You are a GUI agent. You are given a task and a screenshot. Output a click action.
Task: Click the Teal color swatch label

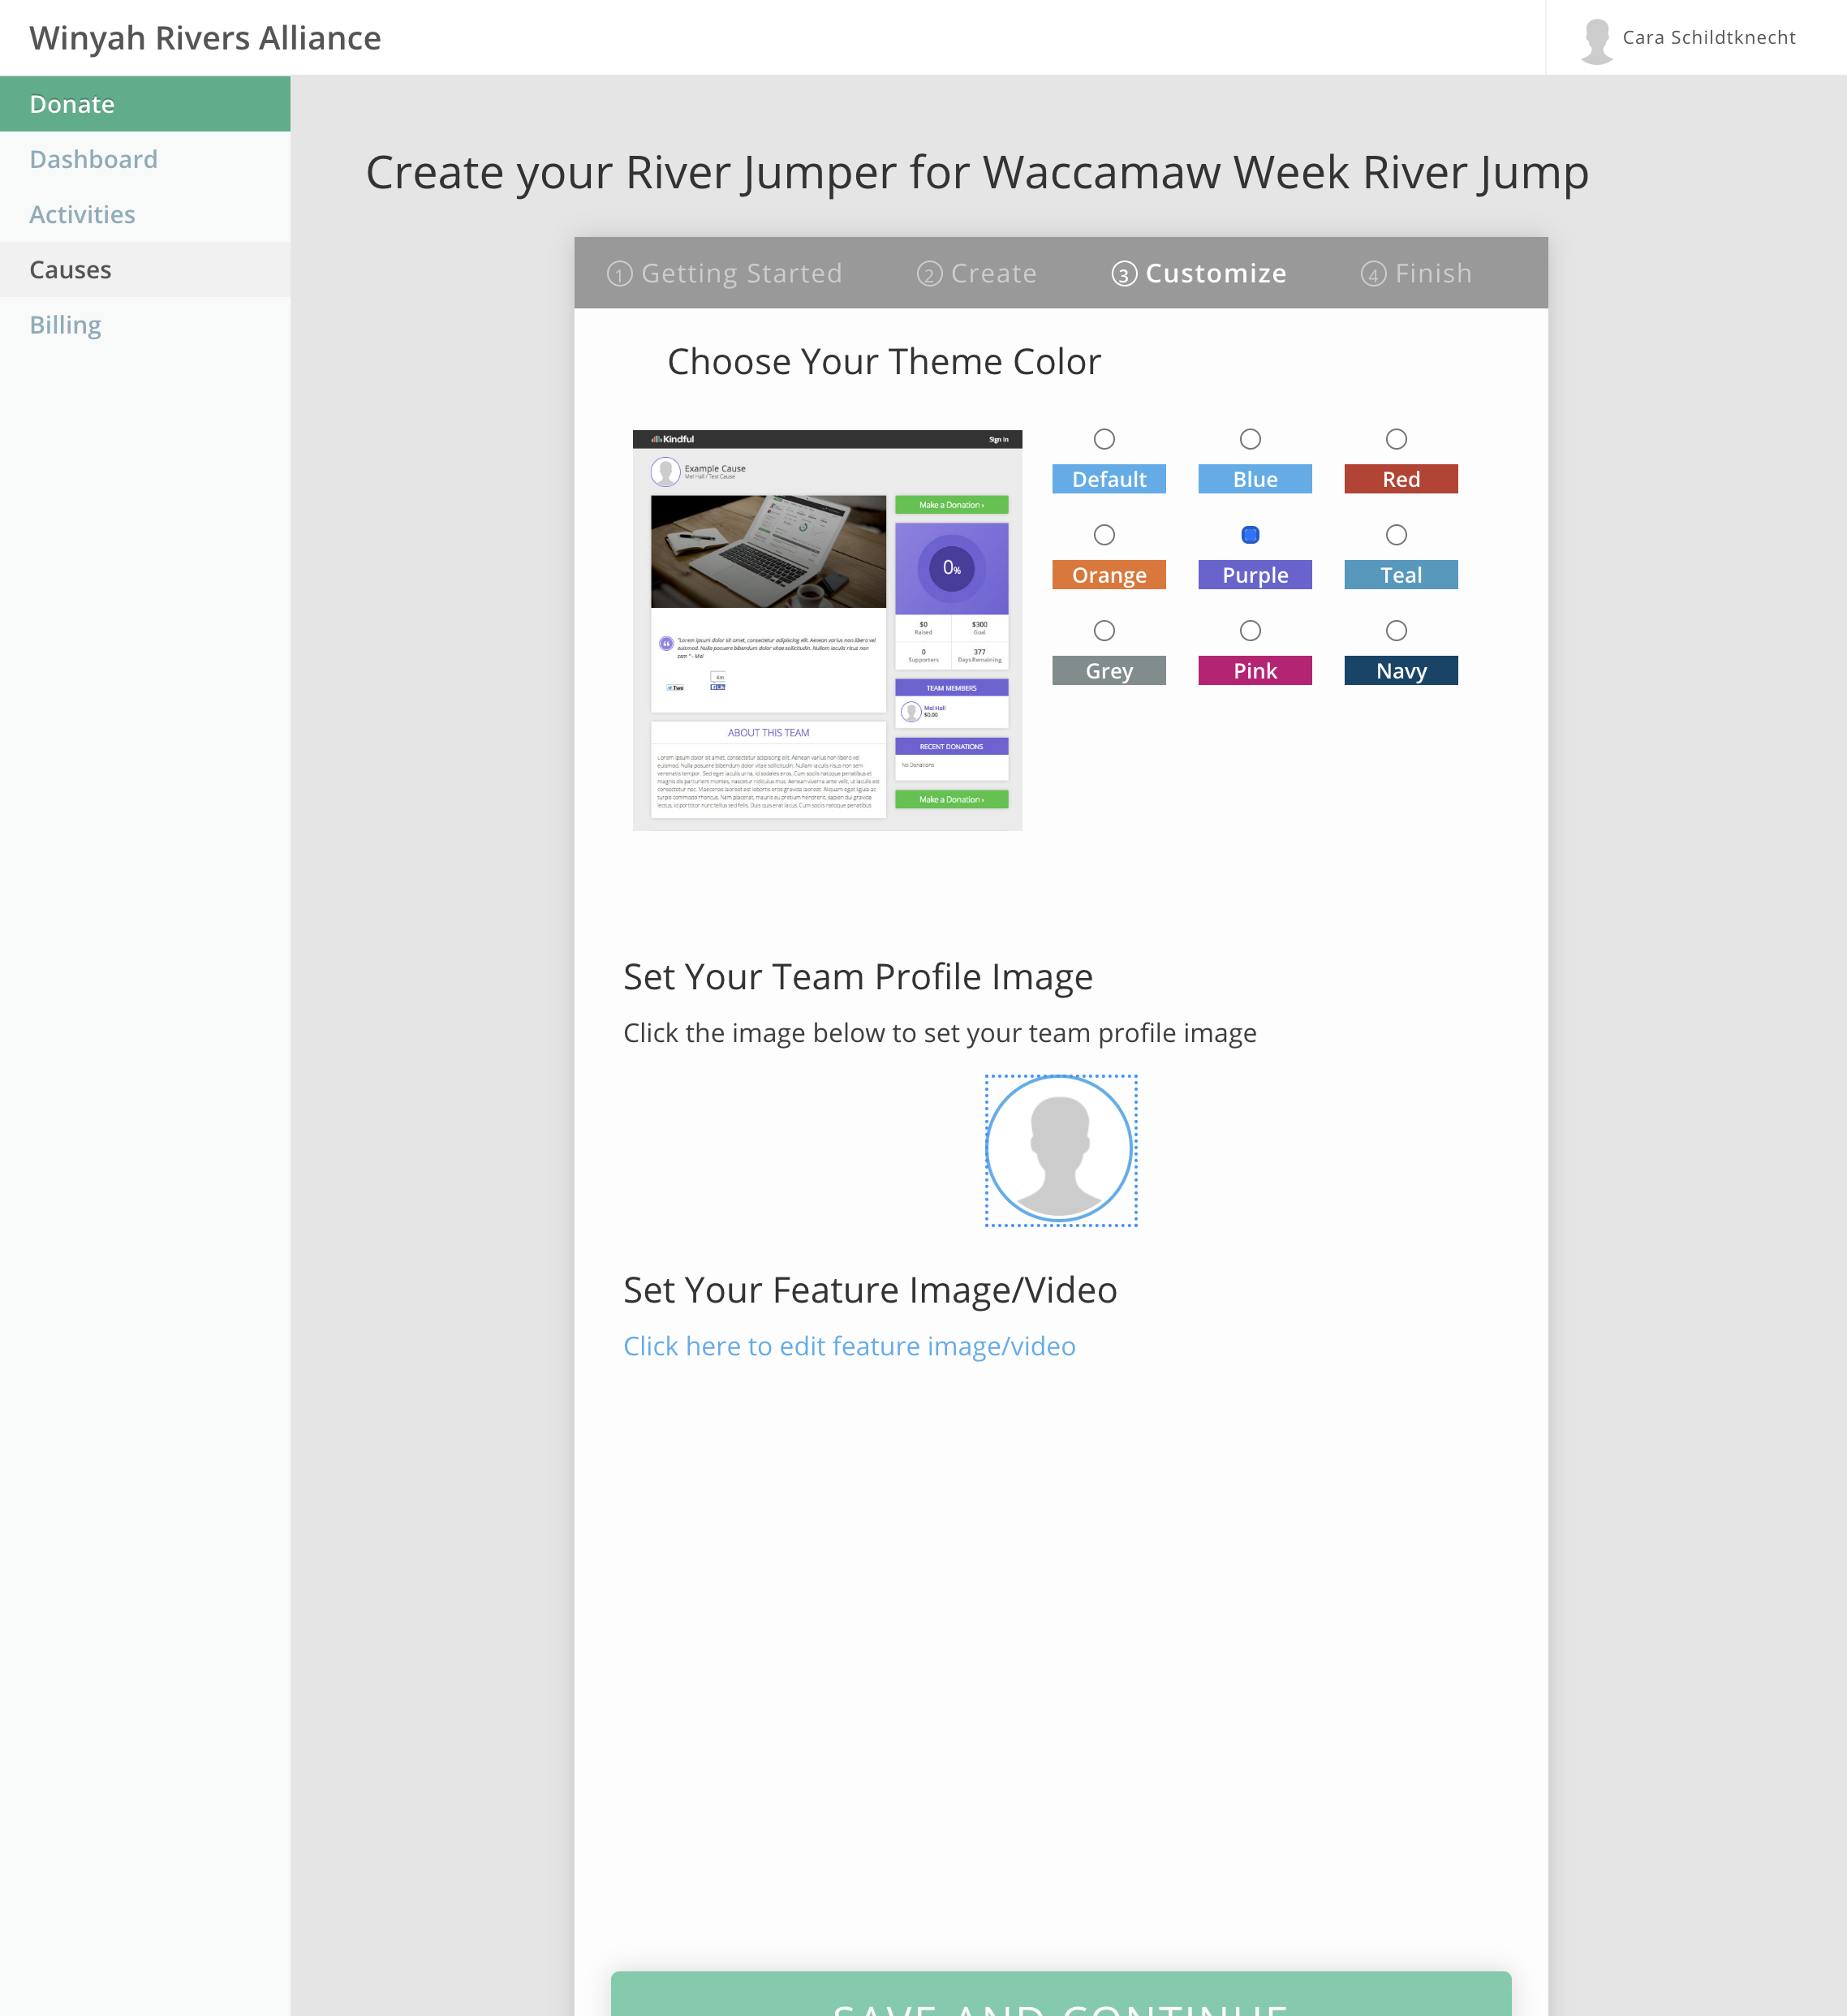pos(1401,575)
